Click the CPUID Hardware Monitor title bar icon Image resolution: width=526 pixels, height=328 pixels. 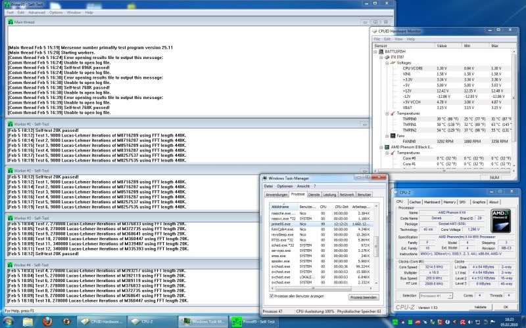point(375,31)
